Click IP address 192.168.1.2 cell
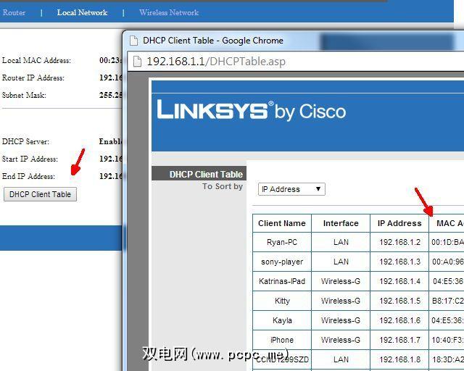This screenshot has width=464, height=371. (x=399, y=242)
